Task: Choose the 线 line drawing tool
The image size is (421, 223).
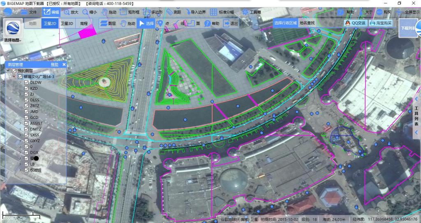Action: pyautogui.click(x=179, y=23)
